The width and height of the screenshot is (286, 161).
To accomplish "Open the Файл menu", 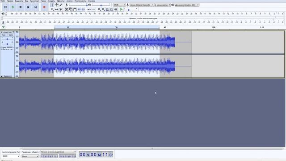I will [3, 1].
